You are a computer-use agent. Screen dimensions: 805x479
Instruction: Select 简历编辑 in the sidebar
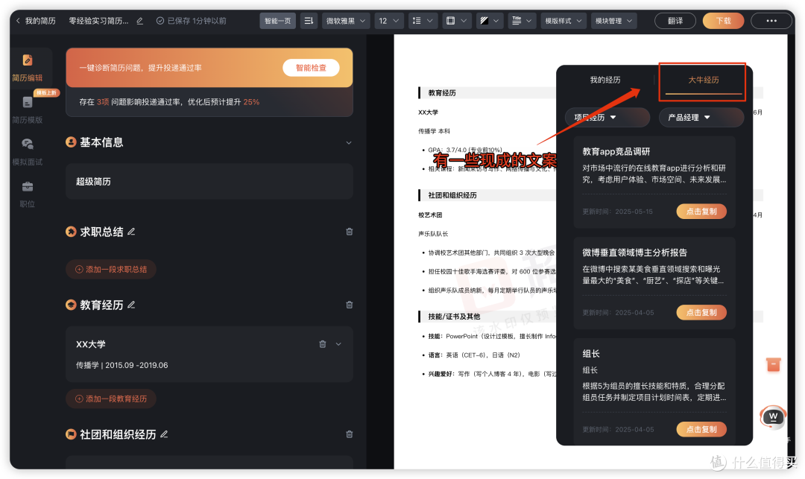[x=28, y=68]
